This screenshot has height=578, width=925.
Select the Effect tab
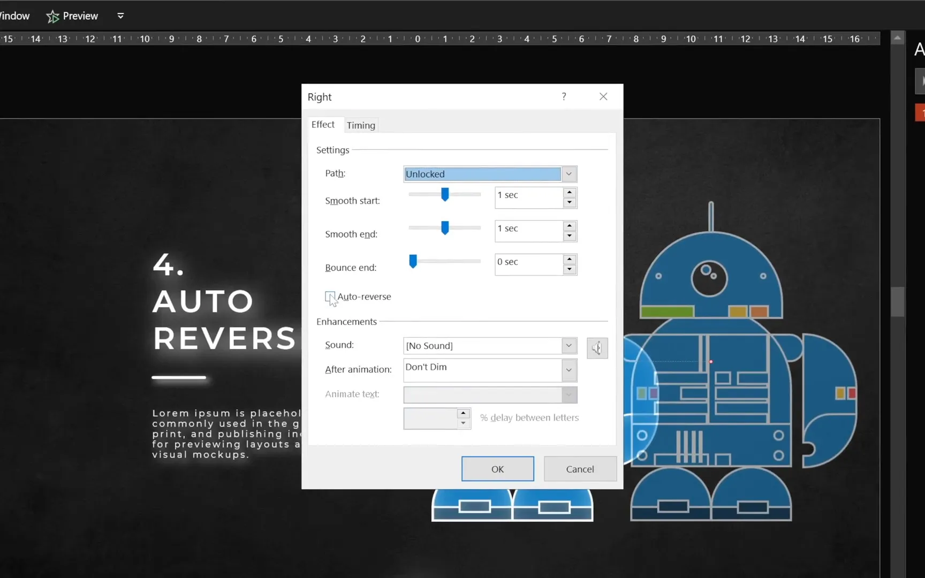(x=323, y=124)
